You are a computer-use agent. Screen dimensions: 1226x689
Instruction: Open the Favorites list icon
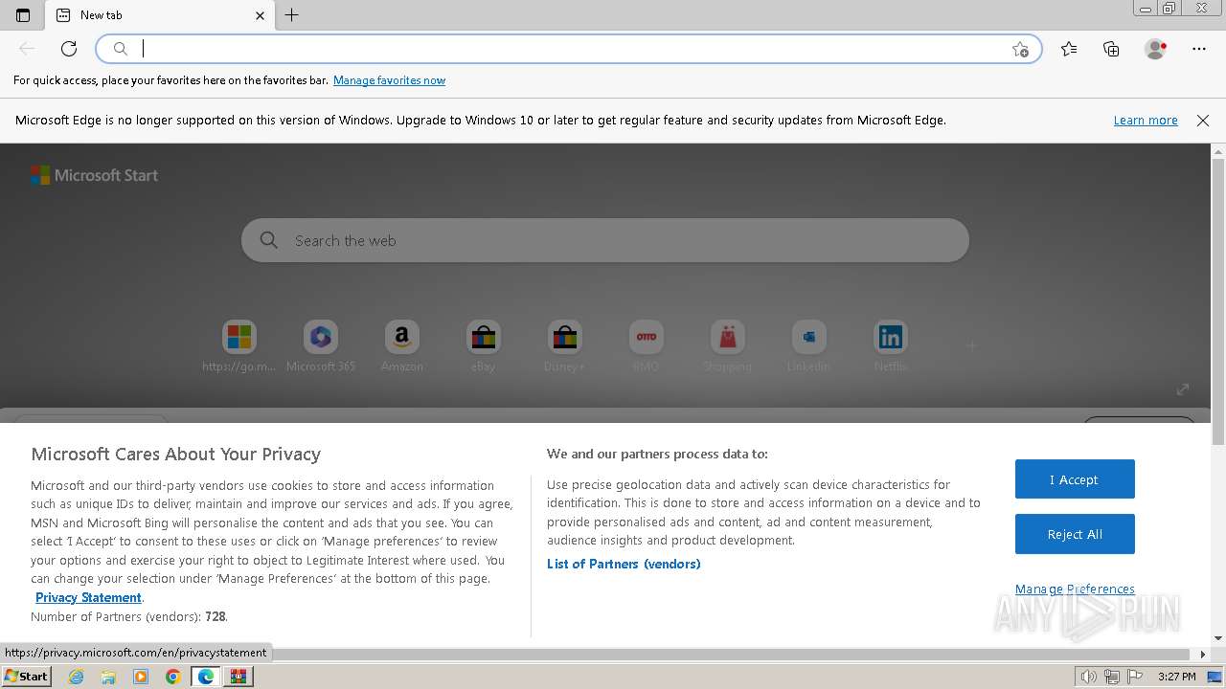point(1069,49)
